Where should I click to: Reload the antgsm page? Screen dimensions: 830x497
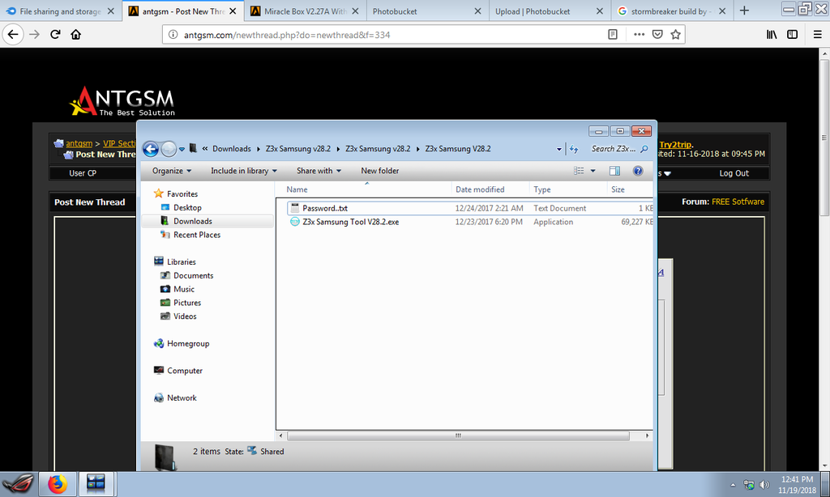click(55, 34)
